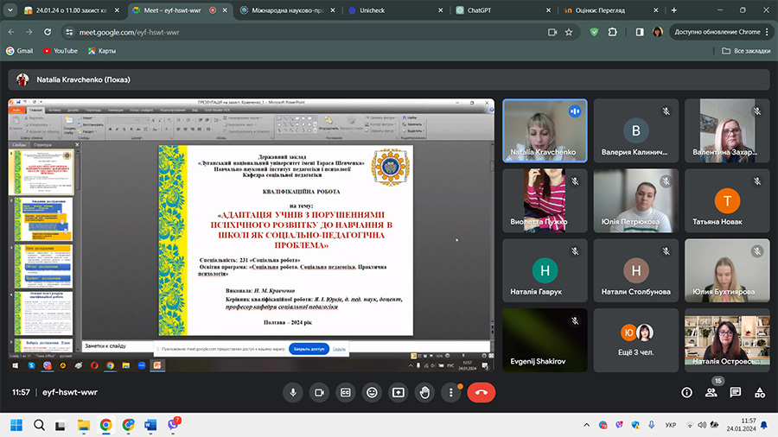Open the emoji reactions button
Image resolution: width=778 pixels, height=437 pixels.
[372, 392]
